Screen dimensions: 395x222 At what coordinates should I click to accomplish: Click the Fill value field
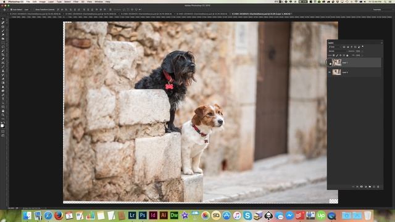click(x=358, y=55)
